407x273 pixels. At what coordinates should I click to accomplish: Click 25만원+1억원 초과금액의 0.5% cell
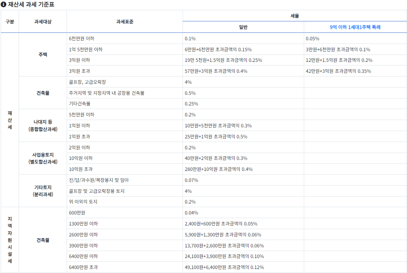tap(243, 136)
